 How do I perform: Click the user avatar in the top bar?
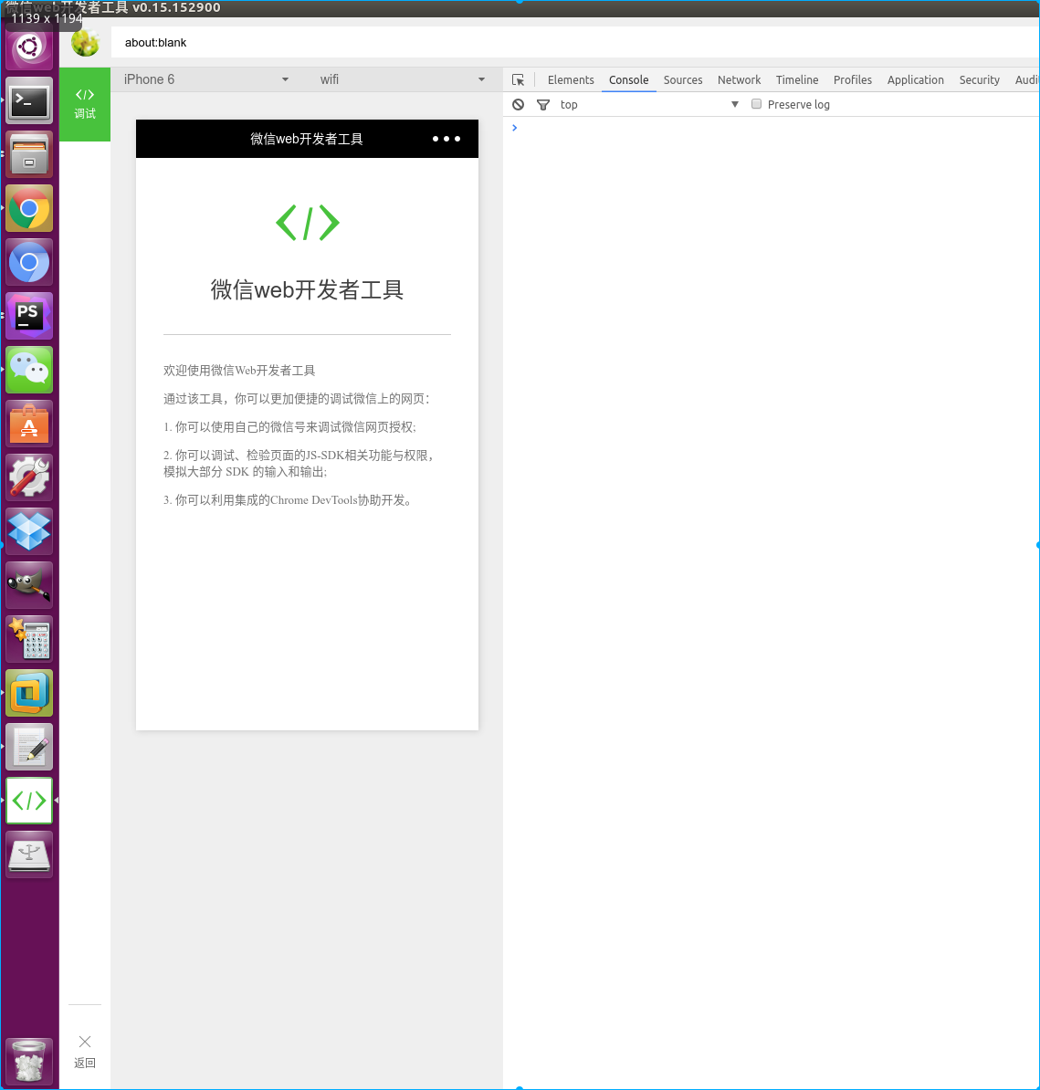pyautogui.click(x=86, y=42)
